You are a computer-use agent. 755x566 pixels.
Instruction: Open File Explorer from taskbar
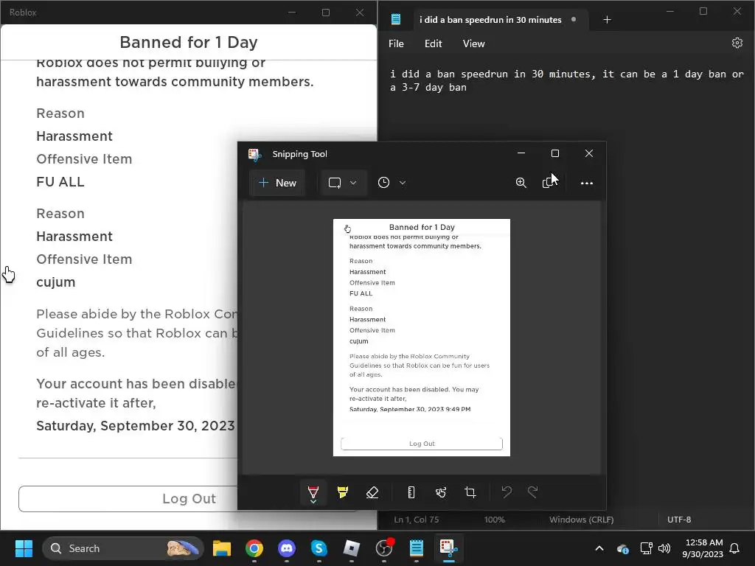click(222, 548)
